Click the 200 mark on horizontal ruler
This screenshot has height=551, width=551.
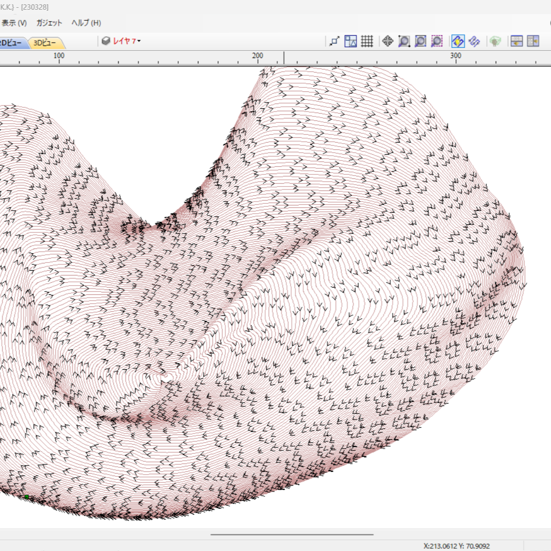pyautogui.click(x=258, y=56)
